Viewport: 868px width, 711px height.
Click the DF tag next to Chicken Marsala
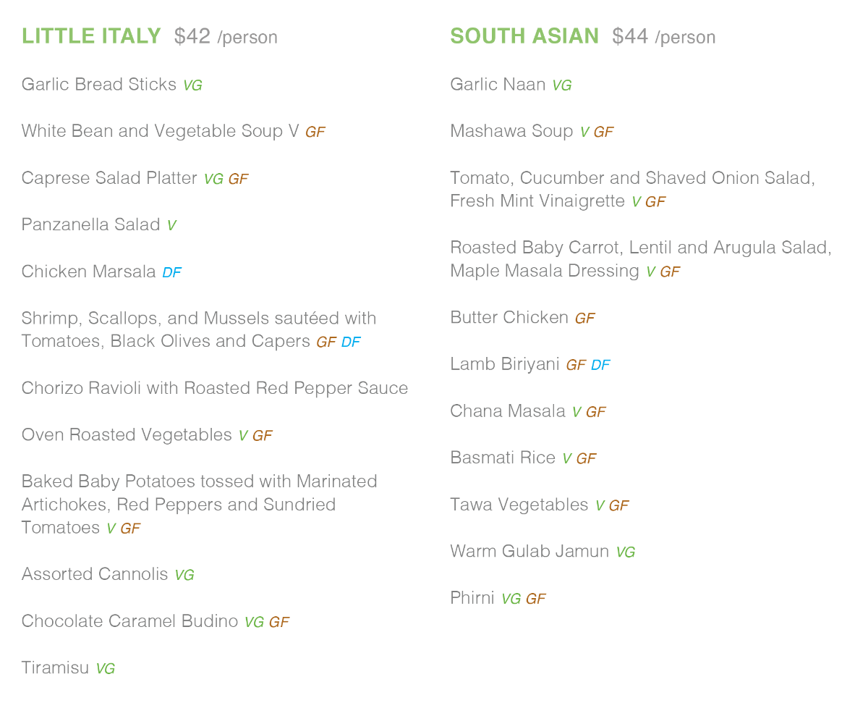tap(171, 273)
